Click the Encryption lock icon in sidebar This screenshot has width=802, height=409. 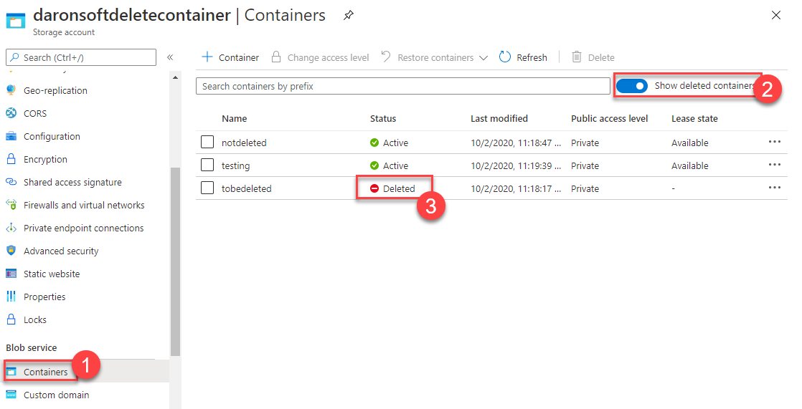[x=11, y=159]
